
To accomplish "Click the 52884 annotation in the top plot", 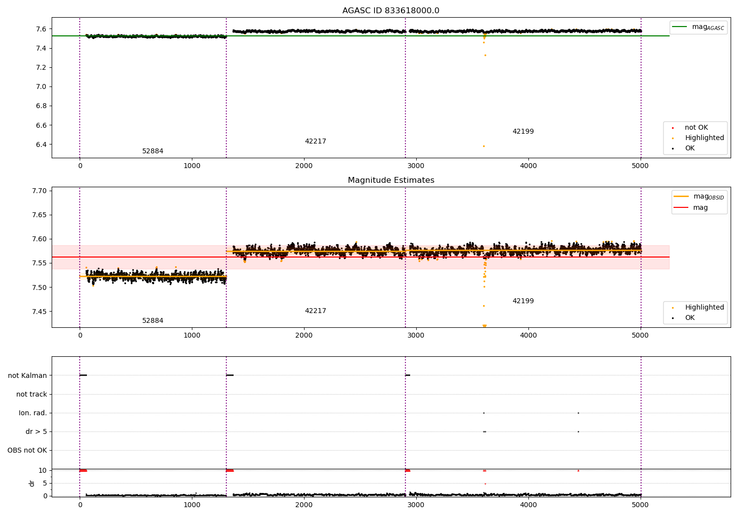I will [x=153, y=151].
